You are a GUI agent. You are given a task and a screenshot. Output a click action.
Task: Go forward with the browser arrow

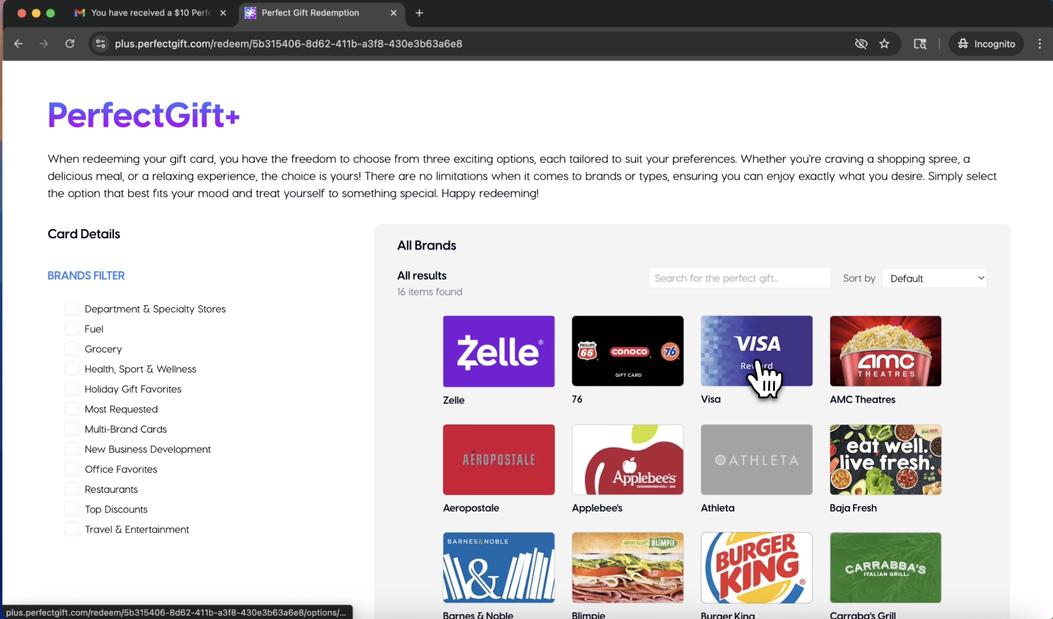(x=44, y=44)
